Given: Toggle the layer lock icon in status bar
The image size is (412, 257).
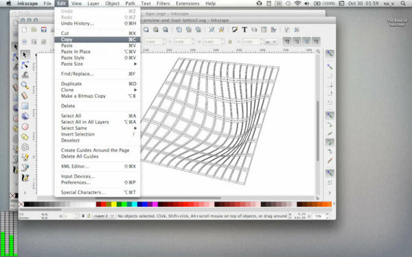Looking at the screenshot, I should [89, 216].
